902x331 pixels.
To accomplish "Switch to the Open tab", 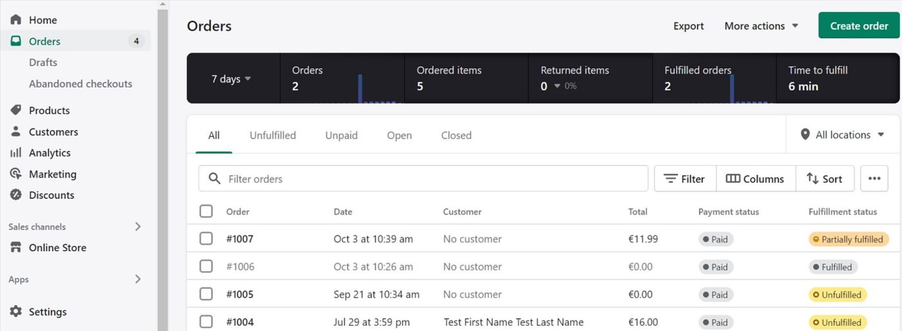I will 399,135.
